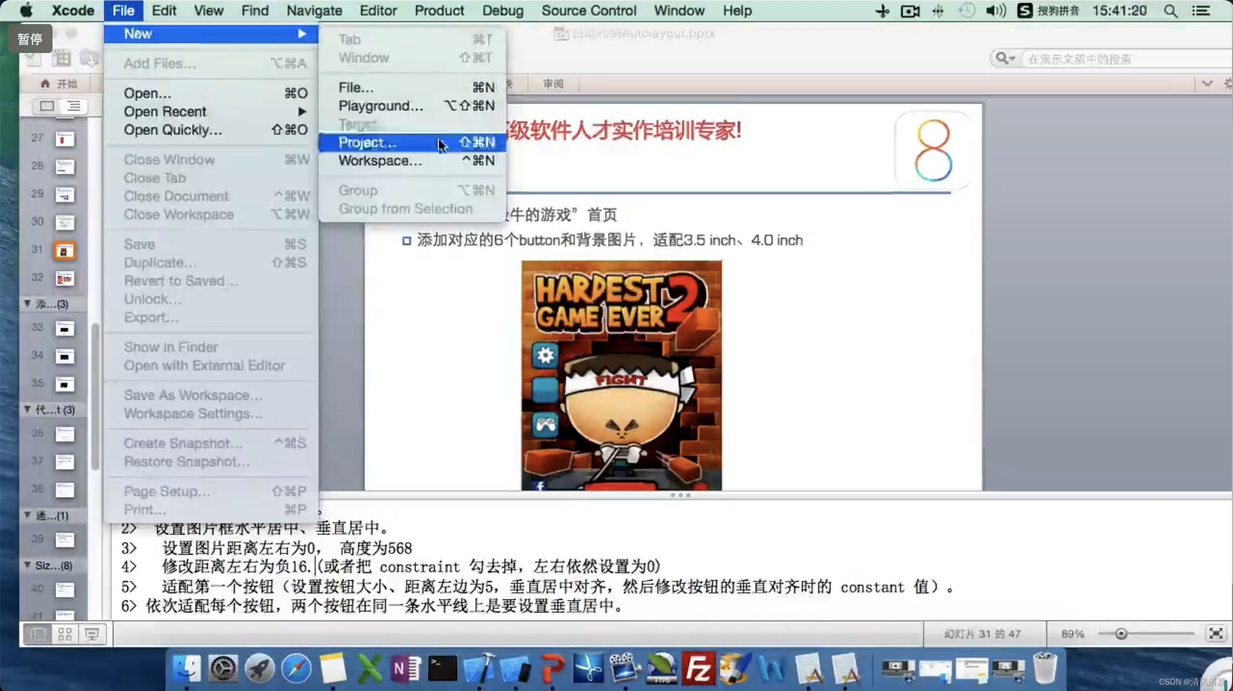Collapse the Siz…(8) section

click(27, 565)
